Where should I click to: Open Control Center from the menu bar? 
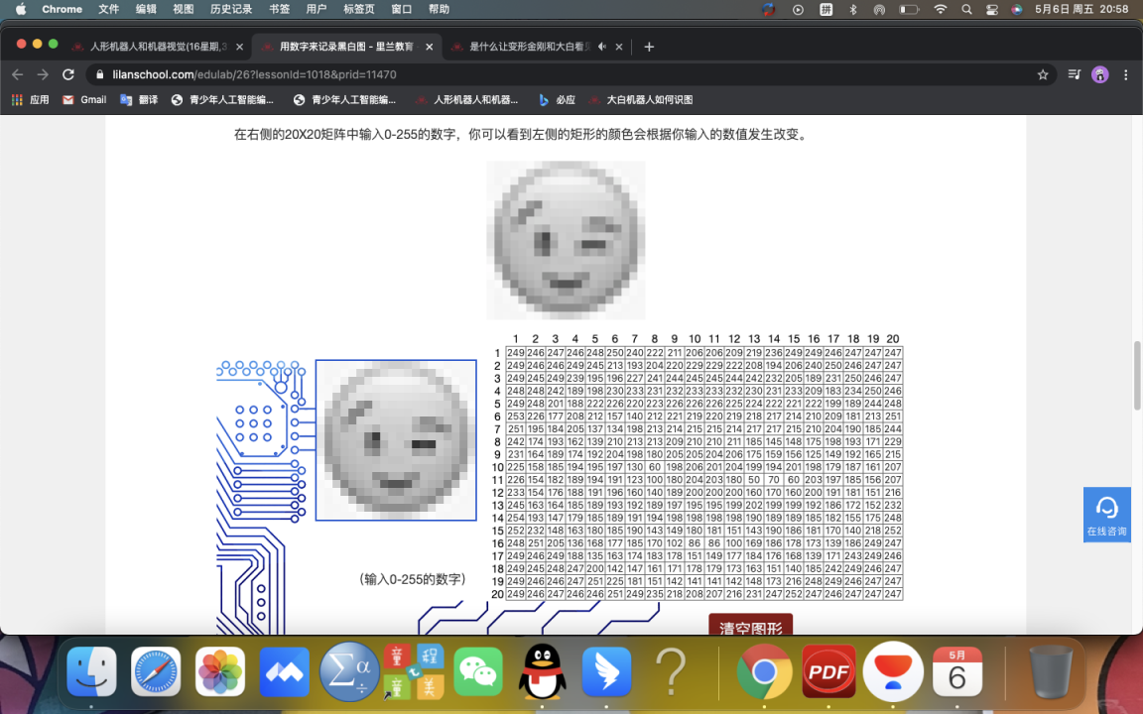[x=992, y=10]
